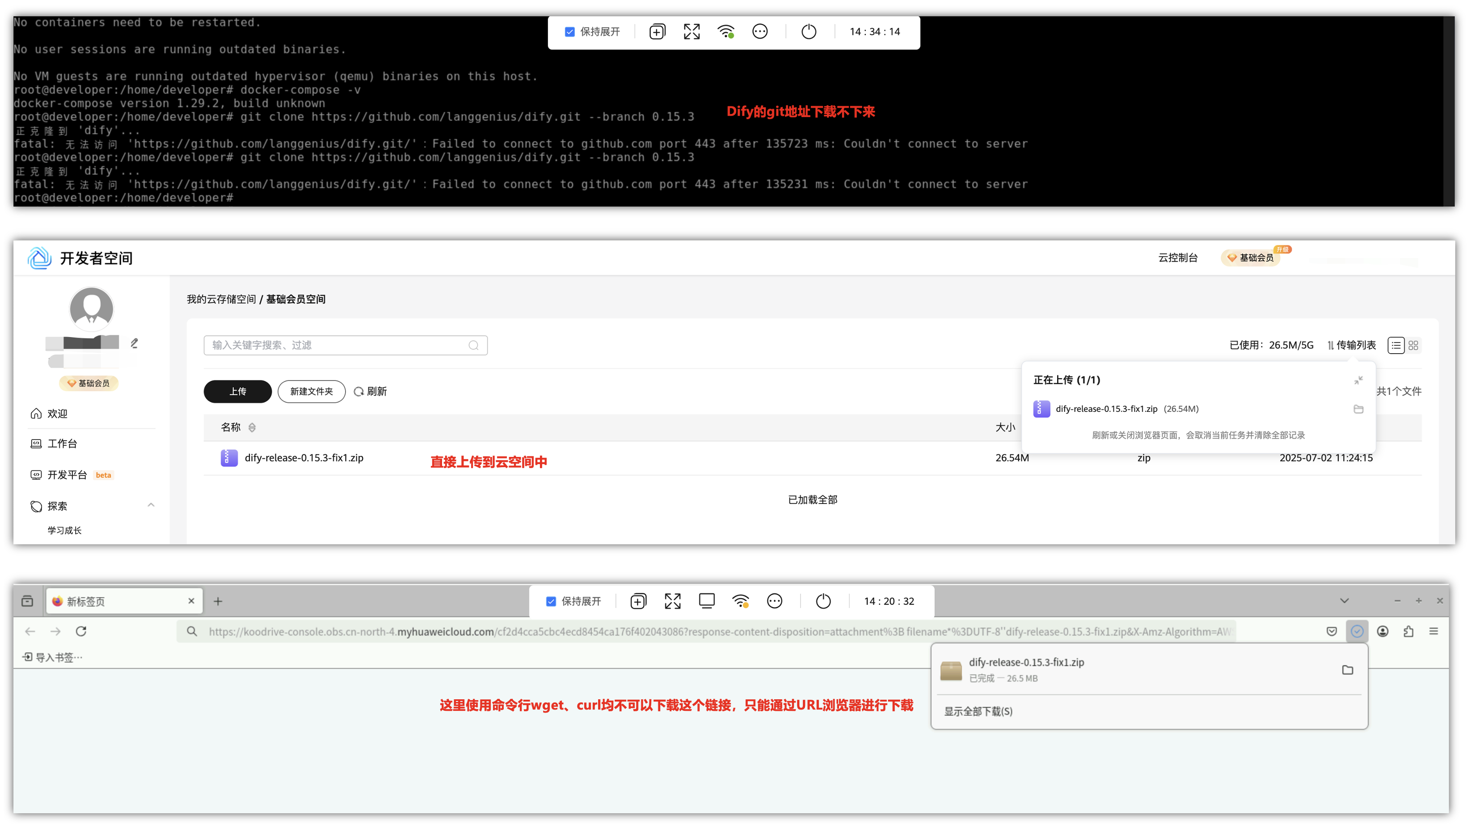The image size is (1467, 828).
Task: Click the wifi status icon in top toolbar
Action: pos(725,32)
